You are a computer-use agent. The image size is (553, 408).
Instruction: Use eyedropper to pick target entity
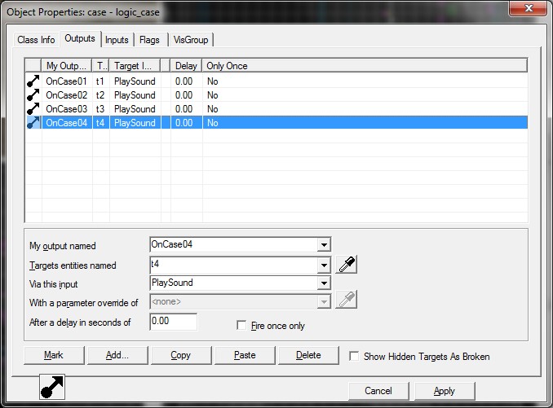(347, 265)
